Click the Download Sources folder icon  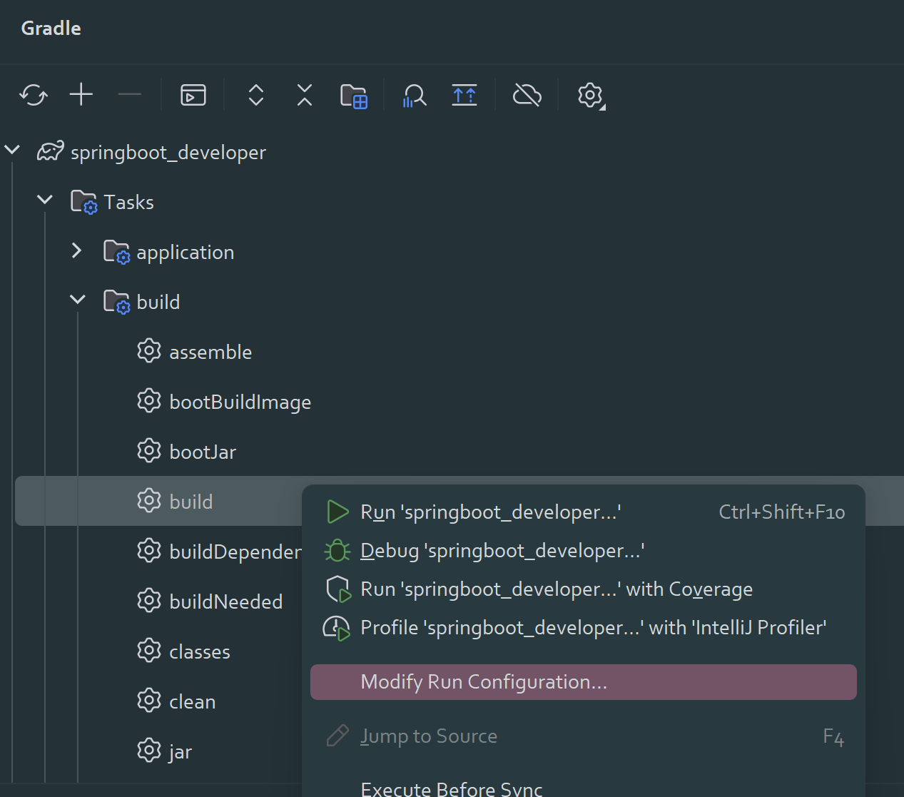[354, 96]
